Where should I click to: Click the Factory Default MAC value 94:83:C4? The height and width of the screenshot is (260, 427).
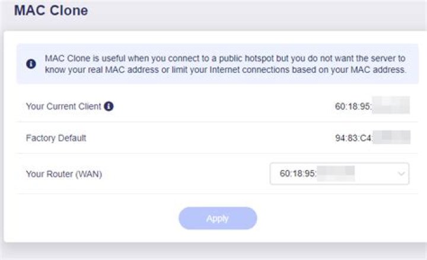click(x=353, y=138)
